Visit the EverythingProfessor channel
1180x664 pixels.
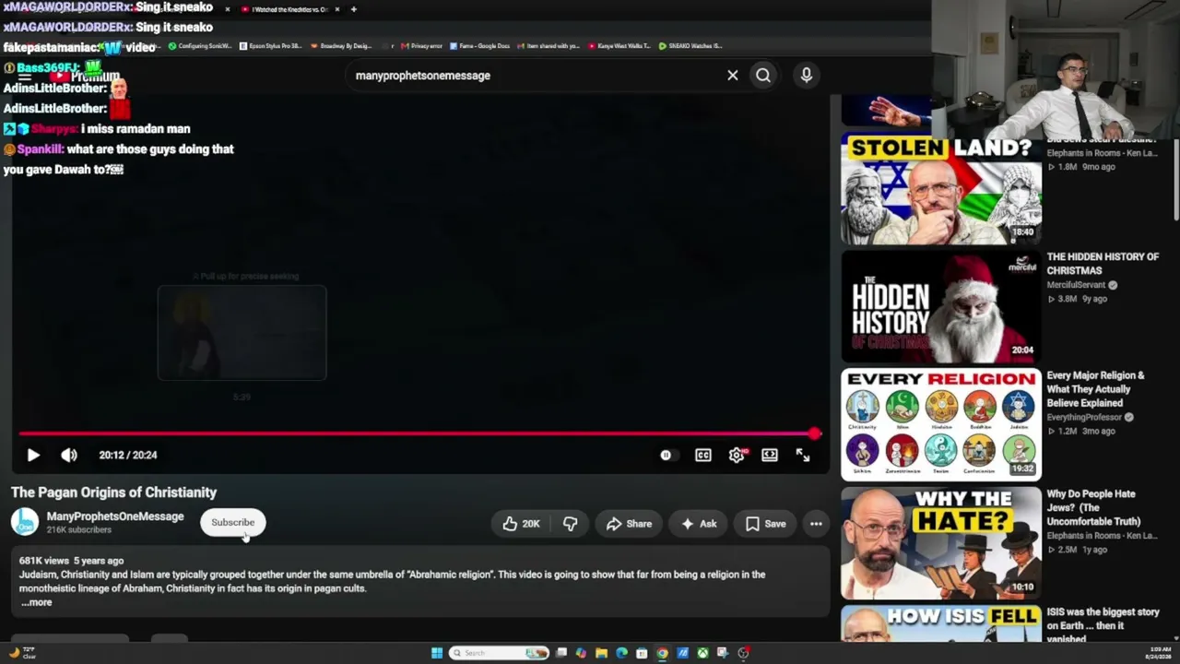pos(1084,417)
